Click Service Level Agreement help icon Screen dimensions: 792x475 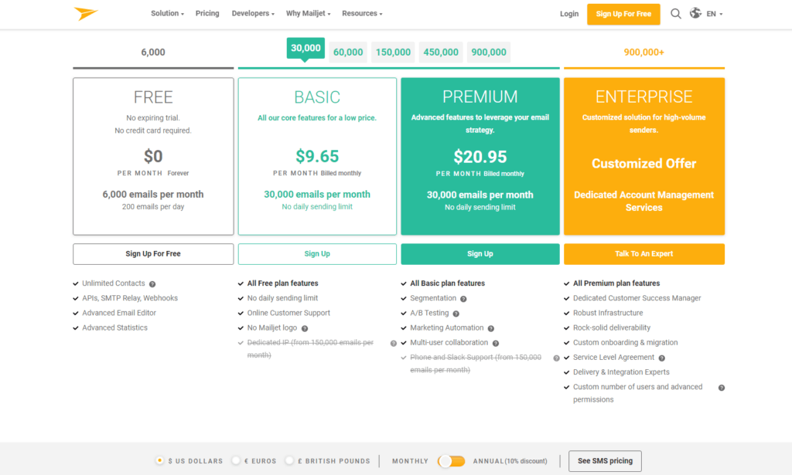point(662,358)
